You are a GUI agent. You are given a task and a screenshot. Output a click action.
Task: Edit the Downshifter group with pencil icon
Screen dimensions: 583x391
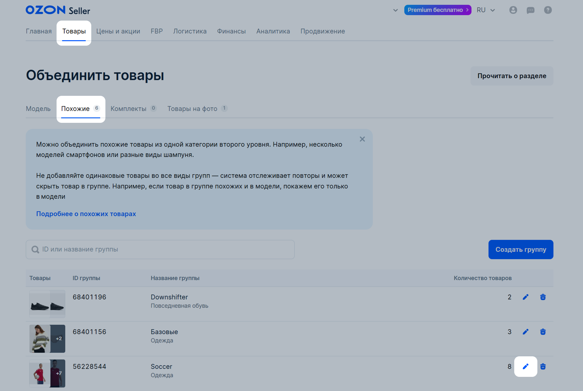[526, 297]
